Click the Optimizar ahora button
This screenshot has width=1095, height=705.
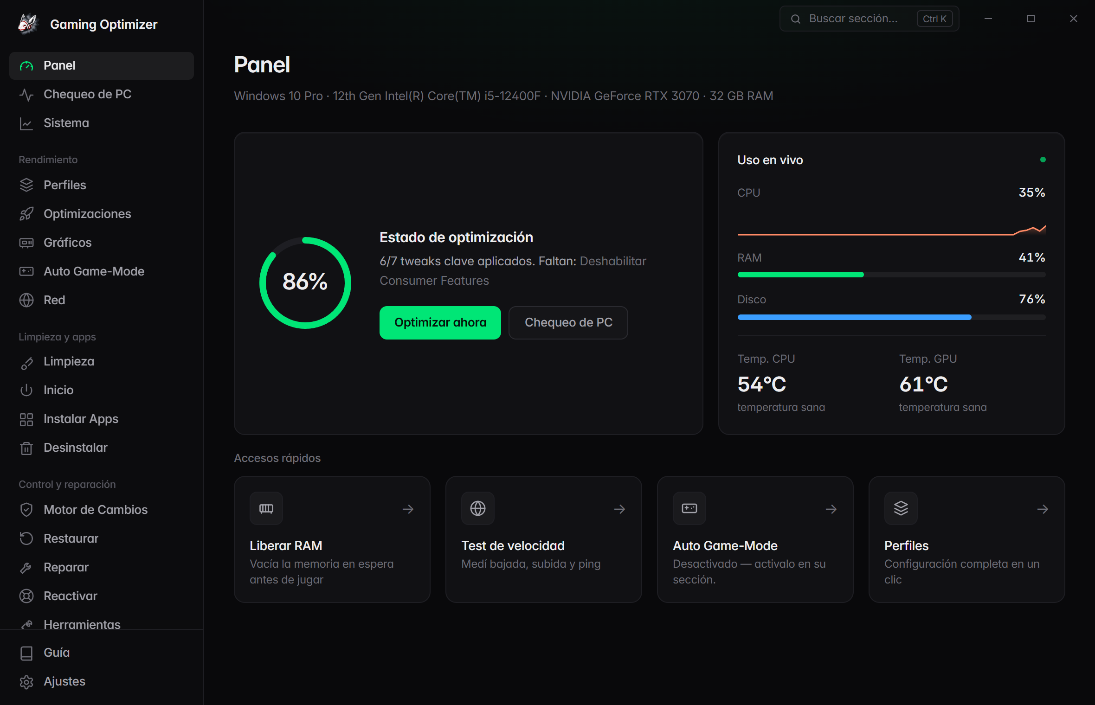click(440, 322)
